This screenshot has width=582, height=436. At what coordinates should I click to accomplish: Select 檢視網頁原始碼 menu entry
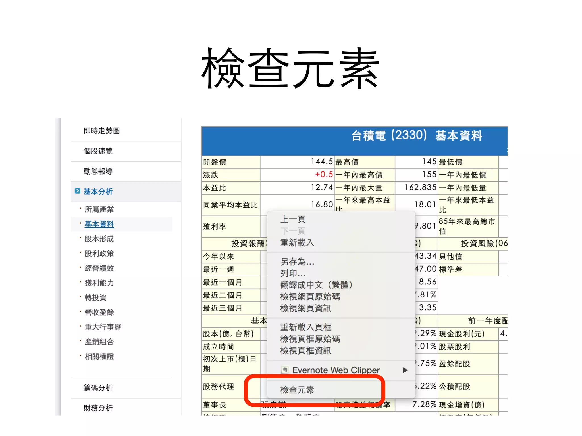click(x=310, y=296)
